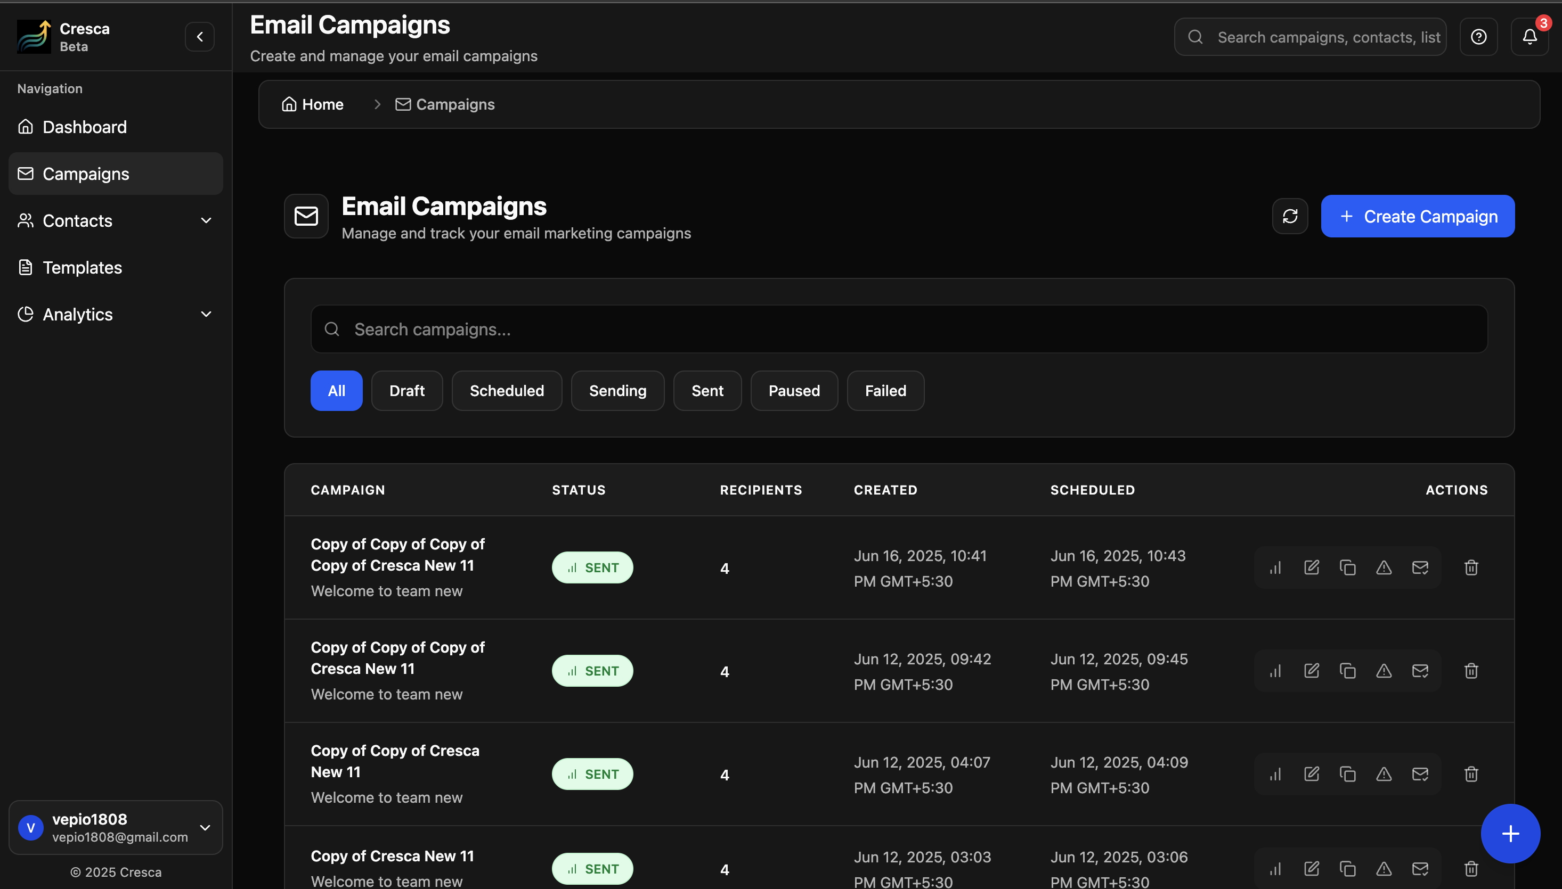Click envelope action on Jun 12 04:07 campaign
This screenshot has width=1562, height=889.
point(1420,774)
